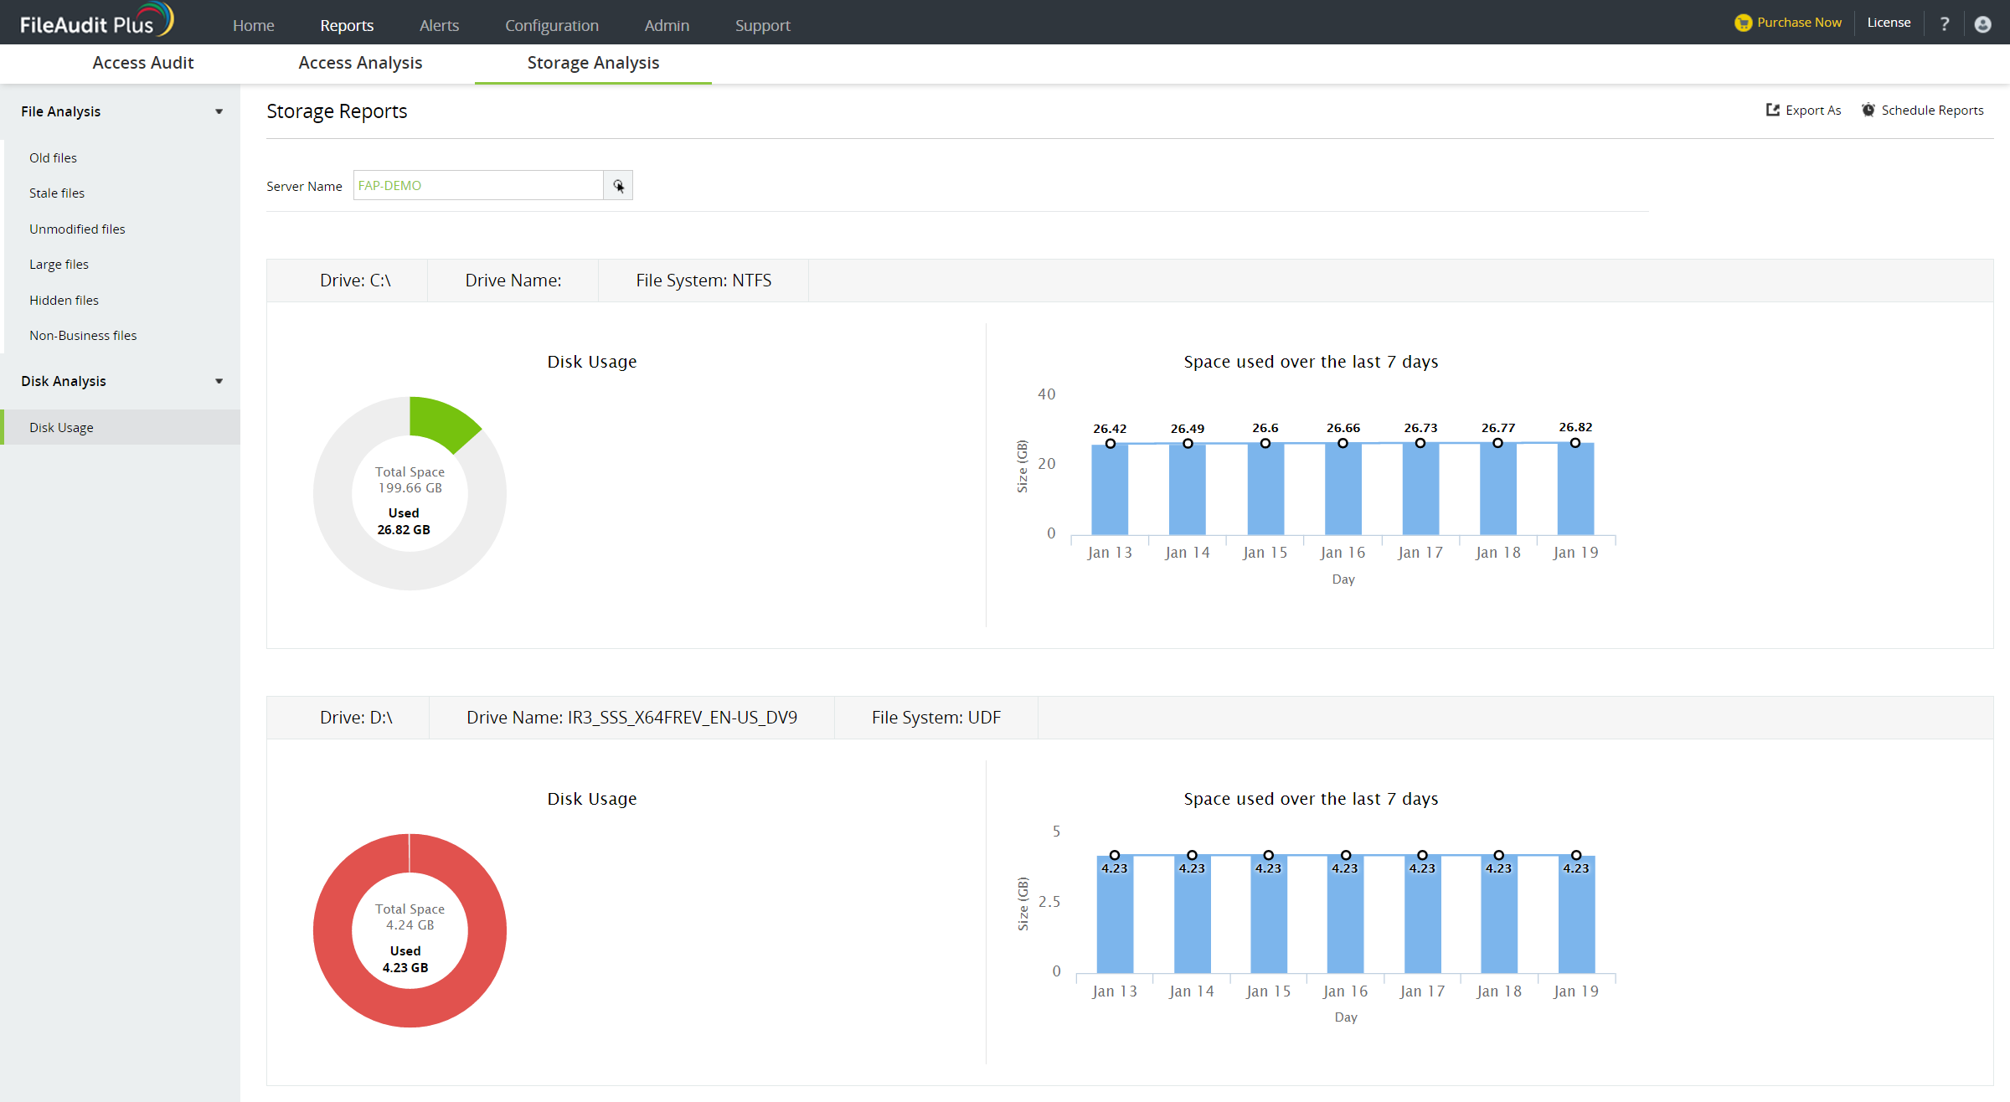Viewport: 2010px width, 1102px height.
Task: Click the Jan 16 bar in D drive chart
Action: click(1345, 917)
